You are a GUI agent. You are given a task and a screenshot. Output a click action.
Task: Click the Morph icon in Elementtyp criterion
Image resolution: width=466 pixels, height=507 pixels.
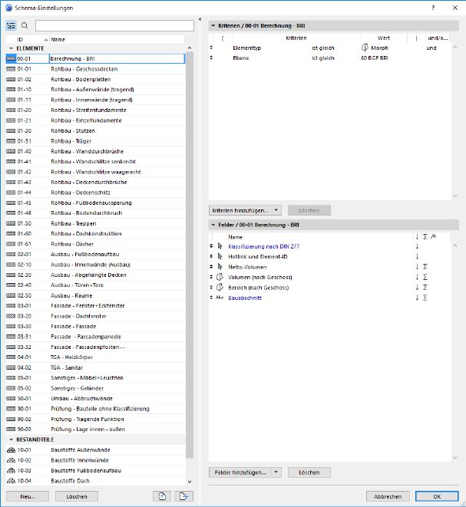(365, 48)
